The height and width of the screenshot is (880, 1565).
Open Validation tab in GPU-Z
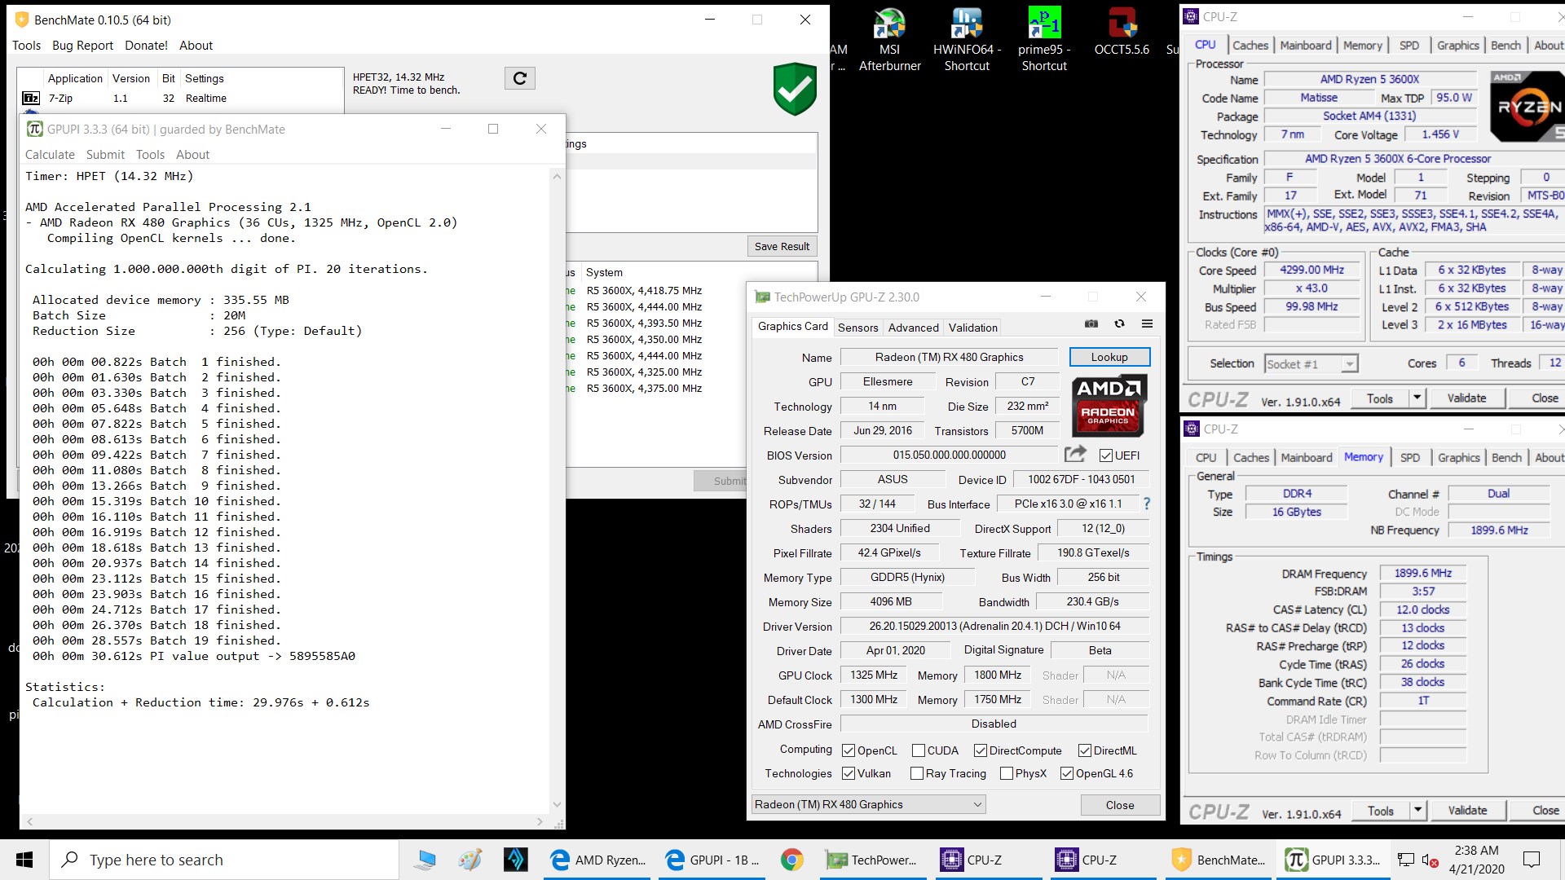[x=972, y=328]
